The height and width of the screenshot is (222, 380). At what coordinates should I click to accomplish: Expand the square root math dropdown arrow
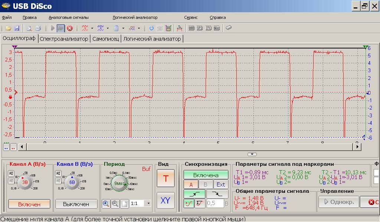(139, 28)
